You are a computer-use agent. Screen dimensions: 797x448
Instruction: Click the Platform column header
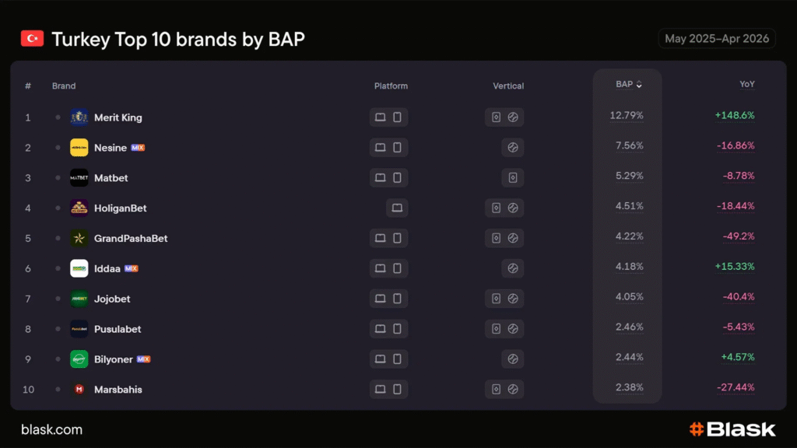pos(391,86)
